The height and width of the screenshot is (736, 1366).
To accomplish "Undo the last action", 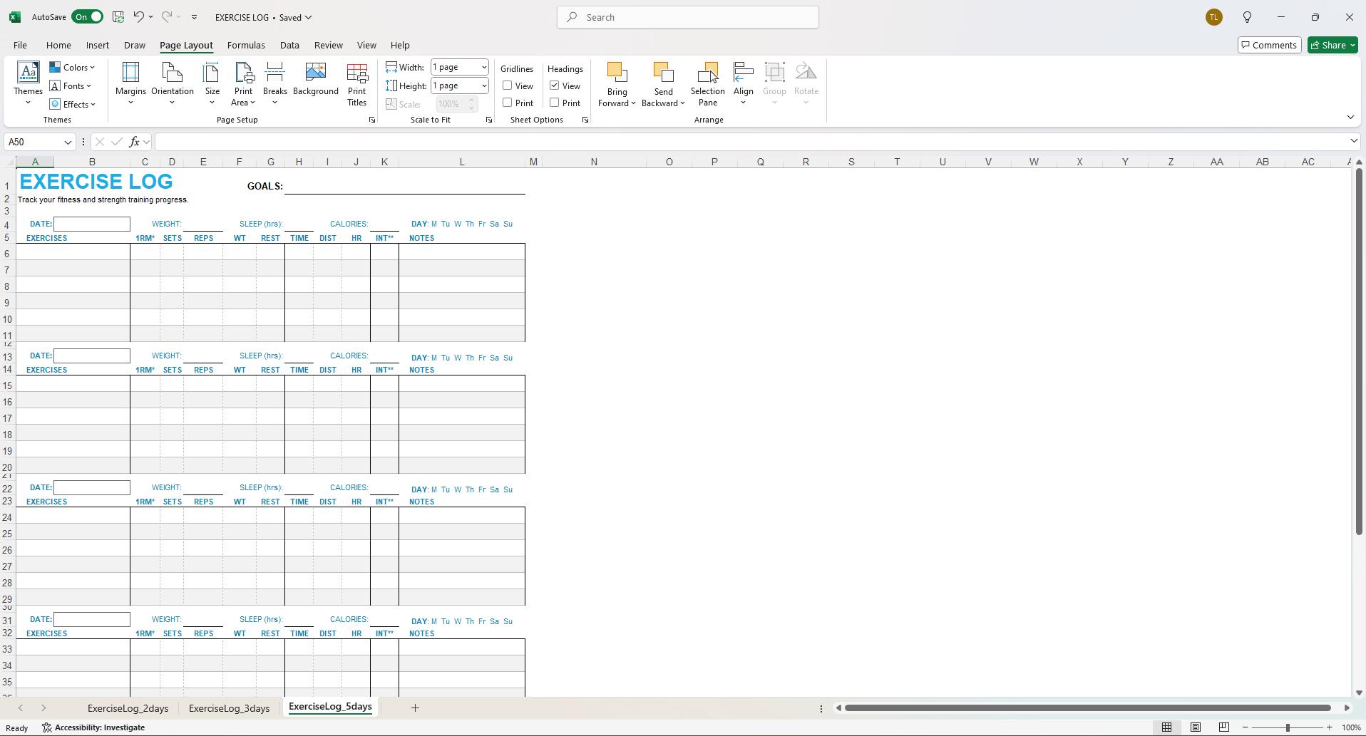I will point(139,17).
